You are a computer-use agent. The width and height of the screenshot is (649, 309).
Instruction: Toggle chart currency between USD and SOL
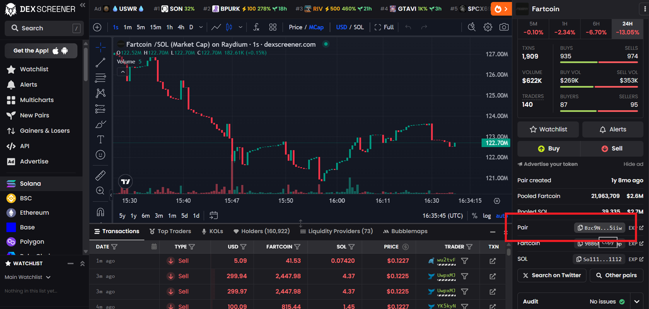click(350, 27)
